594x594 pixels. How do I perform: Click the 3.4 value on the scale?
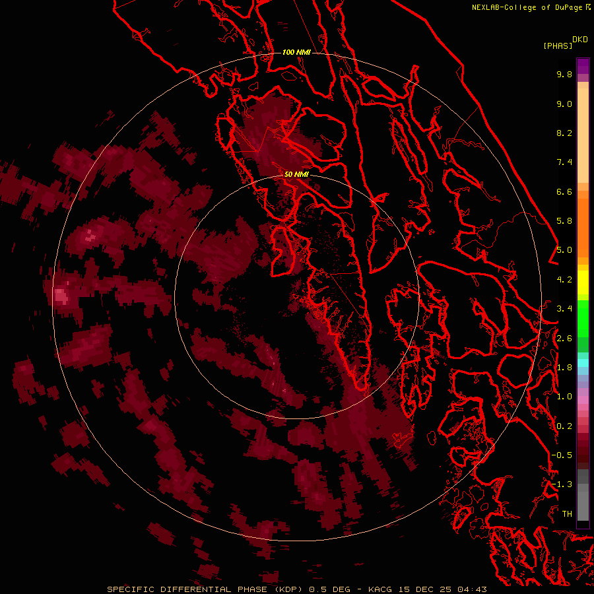(x=564, y=309)
